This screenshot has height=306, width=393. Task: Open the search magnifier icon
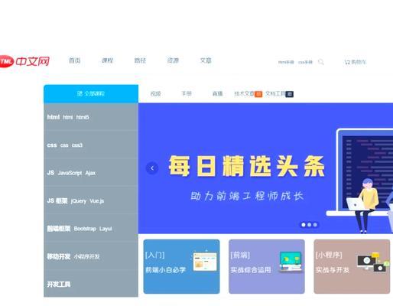321,62
